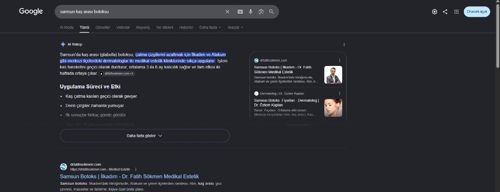Open Araçlar tools dropdown

[235, 27]
